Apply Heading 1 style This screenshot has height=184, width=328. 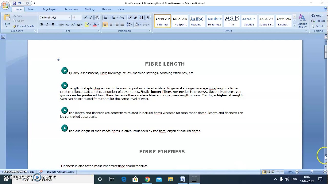197,21
